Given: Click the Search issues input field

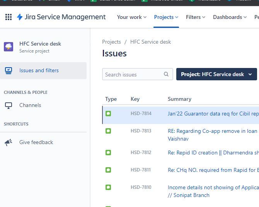Looking at the screenshot, I should click(133, 75).
